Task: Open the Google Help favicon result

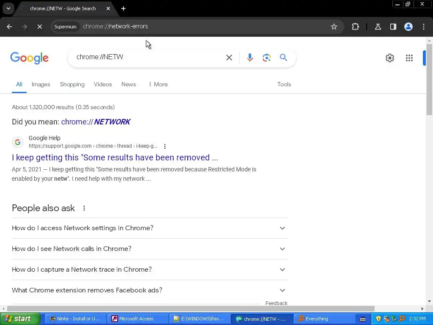Action: coord(18,142)
